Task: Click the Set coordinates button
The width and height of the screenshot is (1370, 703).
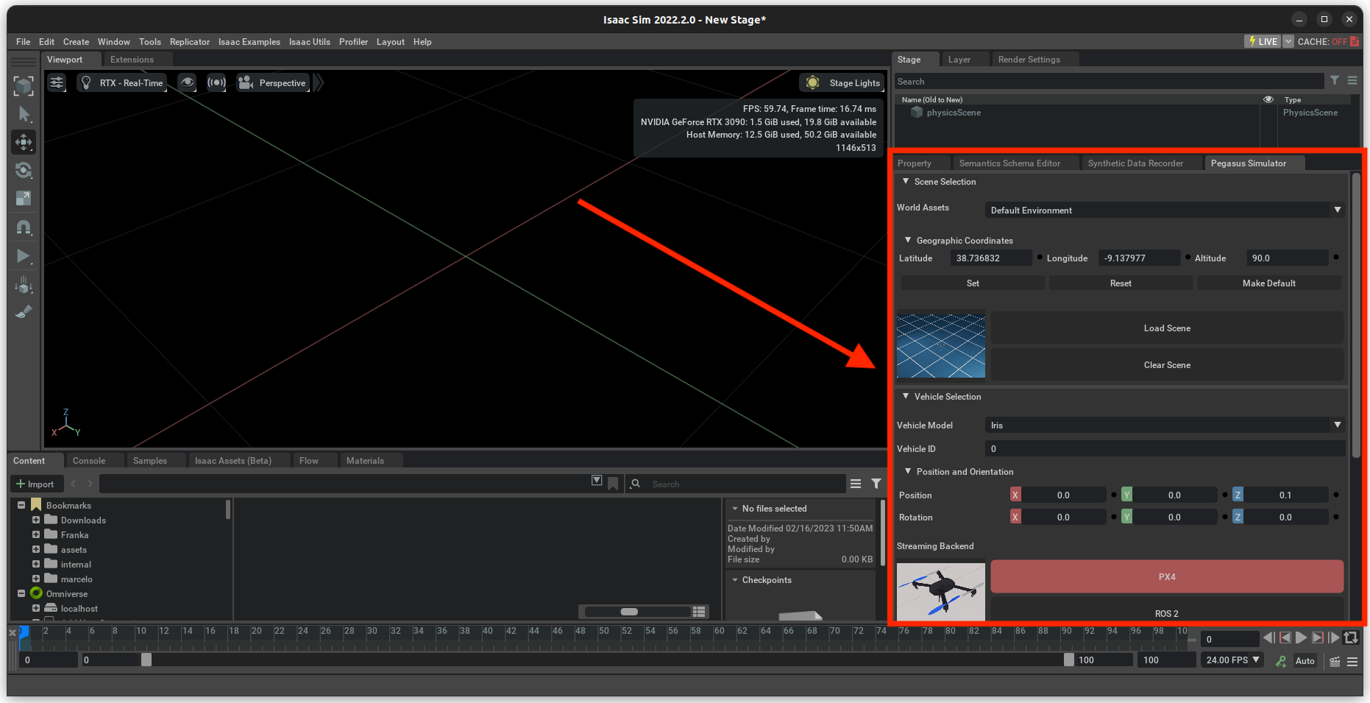Action: point(973,283)
